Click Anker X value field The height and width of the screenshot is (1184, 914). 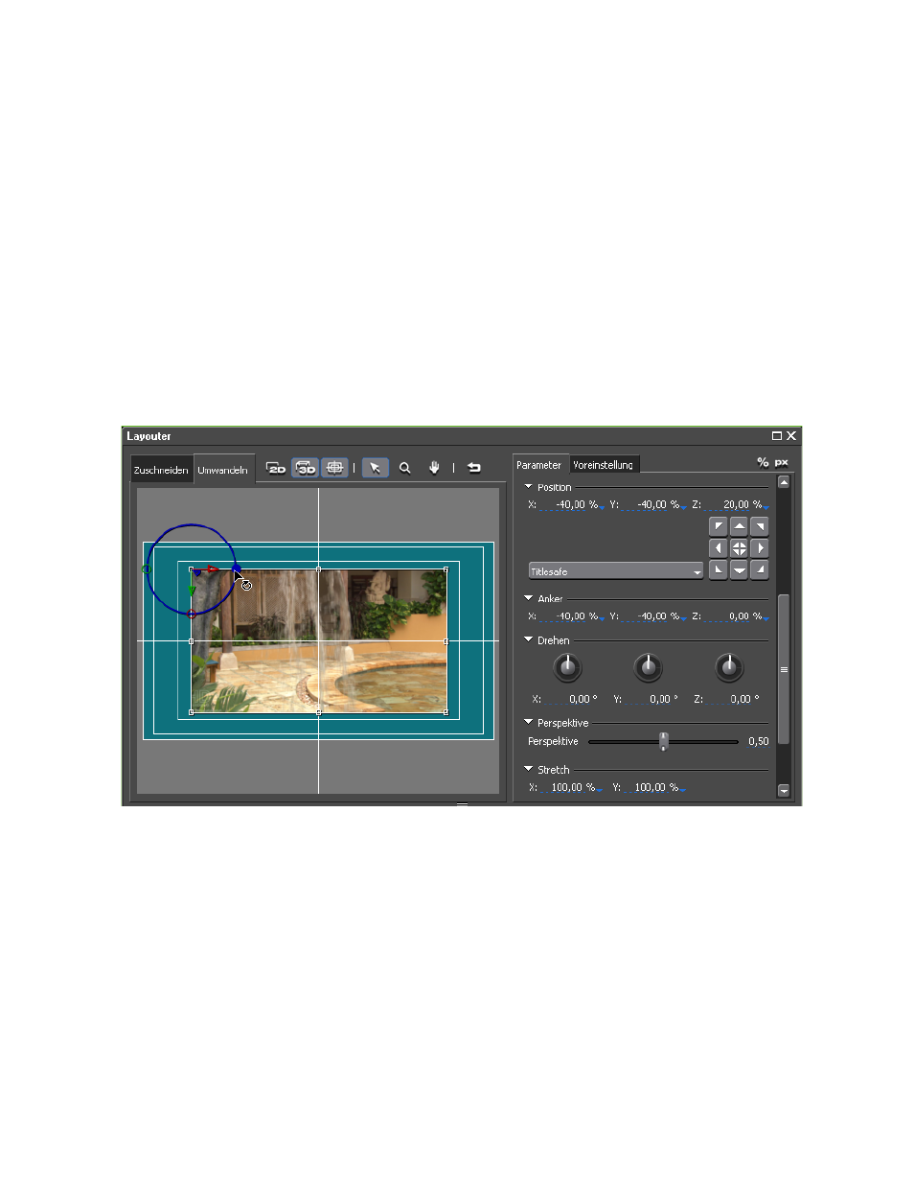[571, 616]
